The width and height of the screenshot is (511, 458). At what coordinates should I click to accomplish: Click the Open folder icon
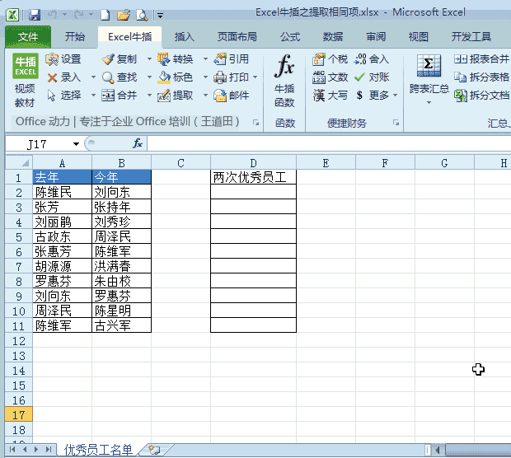124,15
